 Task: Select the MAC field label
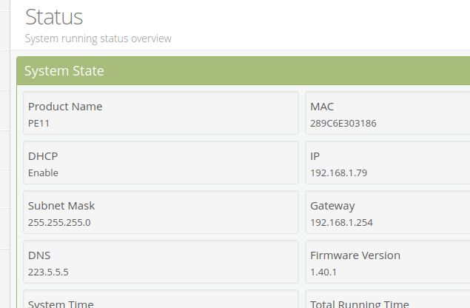322,107
